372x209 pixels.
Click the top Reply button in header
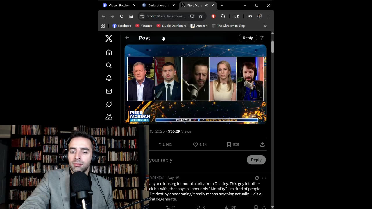tap(248, 38)
